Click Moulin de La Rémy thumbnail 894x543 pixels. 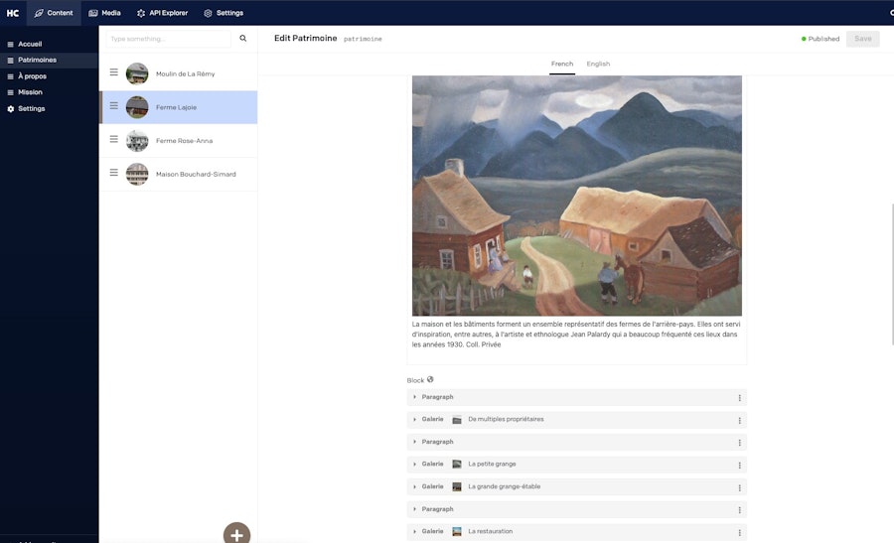point(137,73)
